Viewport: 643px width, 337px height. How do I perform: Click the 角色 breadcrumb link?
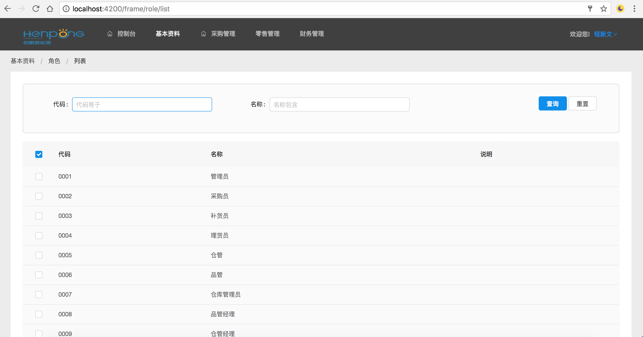coord(54,61)
